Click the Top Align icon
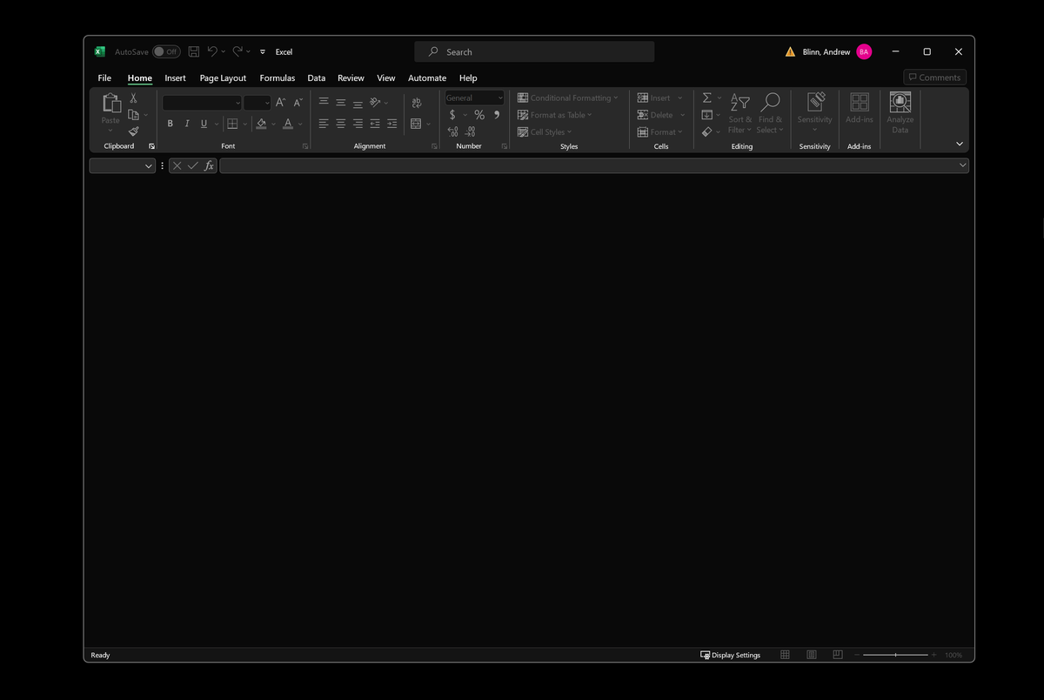This screenshot has height=700, width=1044. pyautogui.click(x=324, y=102)
